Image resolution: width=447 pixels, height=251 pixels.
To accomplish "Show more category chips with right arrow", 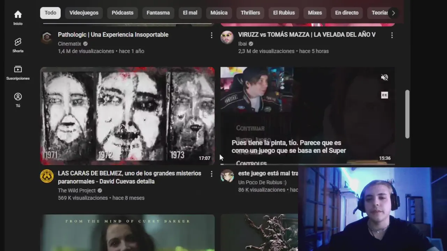I will pyautogui.click(x=393, y=13).
